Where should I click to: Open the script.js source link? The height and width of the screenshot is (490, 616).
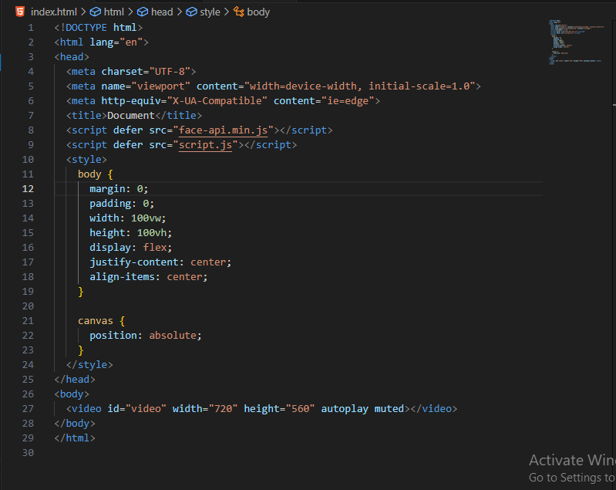coord(206,145)
